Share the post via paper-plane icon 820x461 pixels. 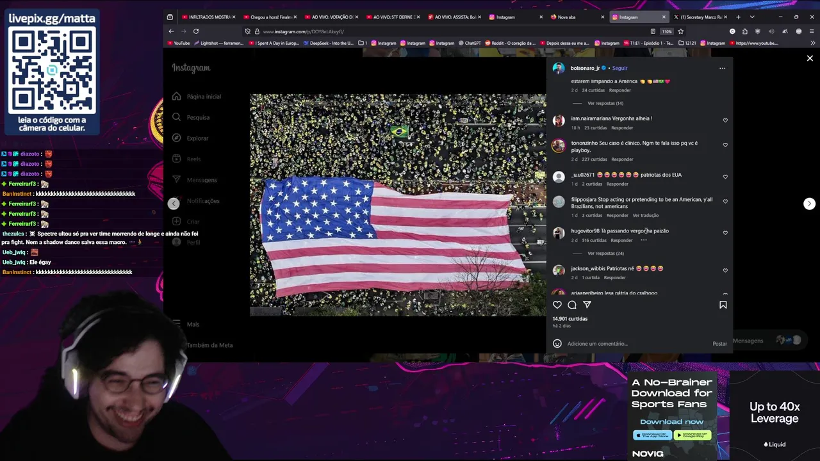pos(587,305)
